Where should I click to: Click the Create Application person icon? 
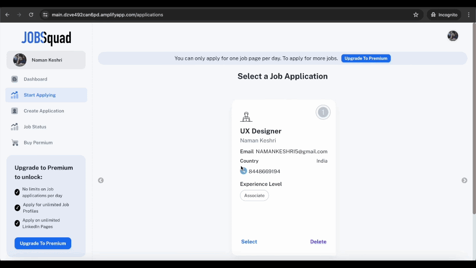pyautogui.click(x=14, y=111)
